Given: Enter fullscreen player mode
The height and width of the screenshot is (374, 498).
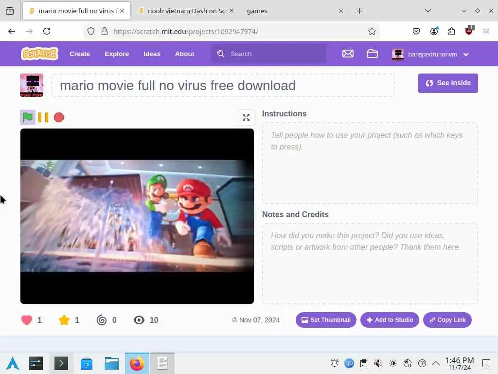Looking at the screenshot, I should point(246,117).
